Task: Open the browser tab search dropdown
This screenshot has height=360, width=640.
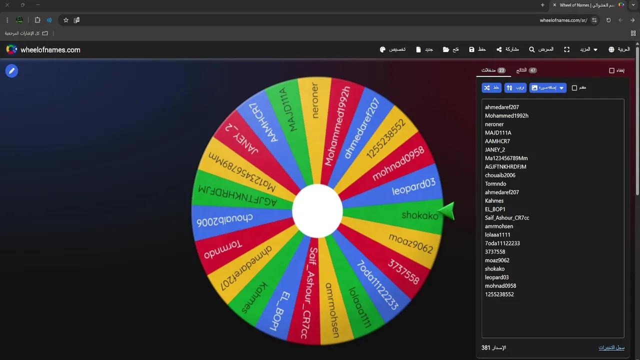Action: pyautogui.click(x=633, y=5)
